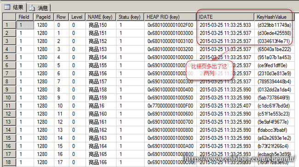This screenshot has width=299, height=167.
Task: Click the cell 商品161
Action: 101,122
